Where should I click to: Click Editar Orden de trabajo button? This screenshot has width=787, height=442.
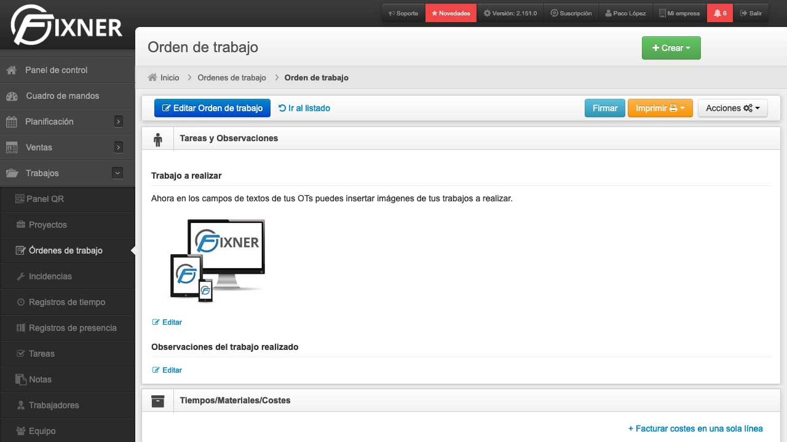click(212, 108)
